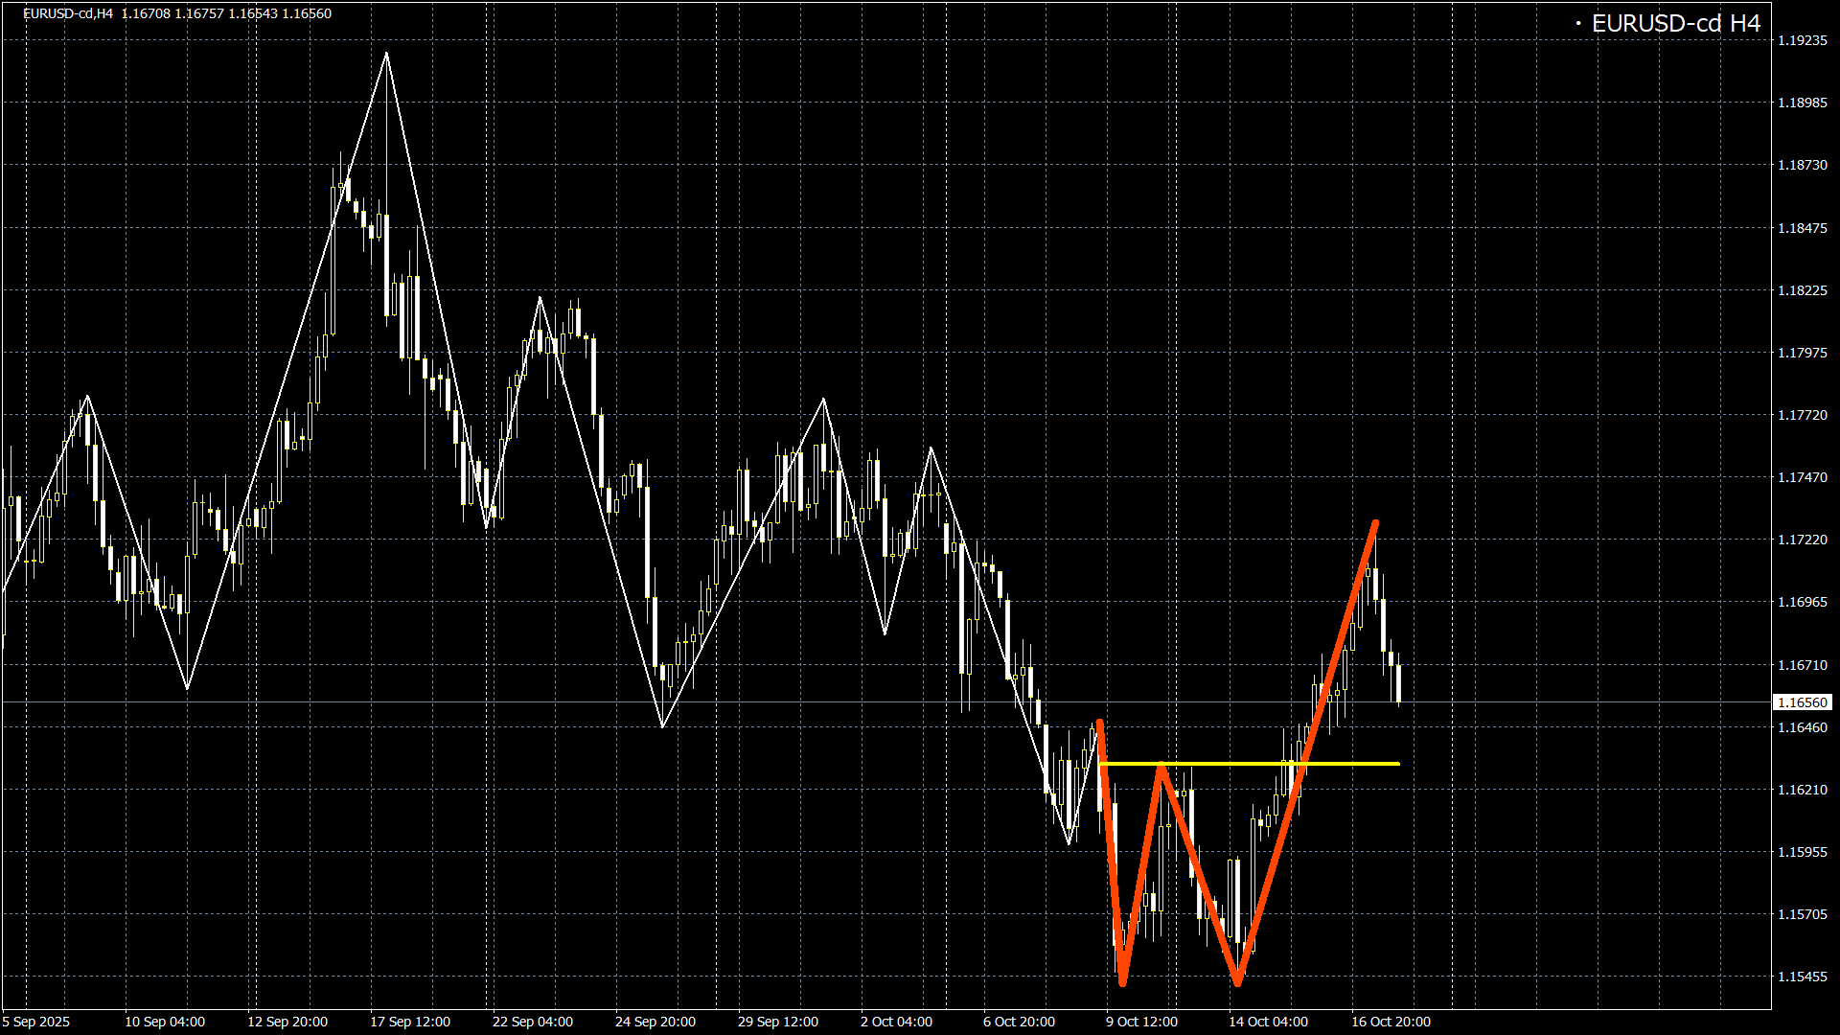Click the OHLC info text at top left
This screenshot has width=1840, height=1035.
[x=177, y=13]
